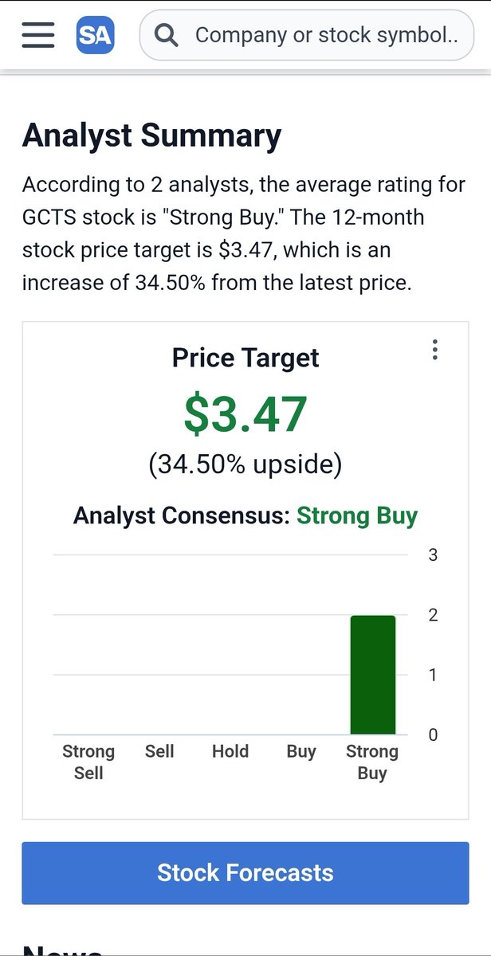Select the green Strong Buy bar
Viewport: 491px width, 956px height.
(373, 675)
